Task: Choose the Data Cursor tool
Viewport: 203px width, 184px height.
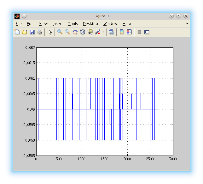Action: click(90, 32)
